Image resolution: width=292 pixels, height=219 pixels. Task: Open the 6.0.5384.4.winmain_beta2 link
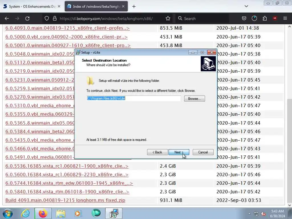[x=40, y=131]
